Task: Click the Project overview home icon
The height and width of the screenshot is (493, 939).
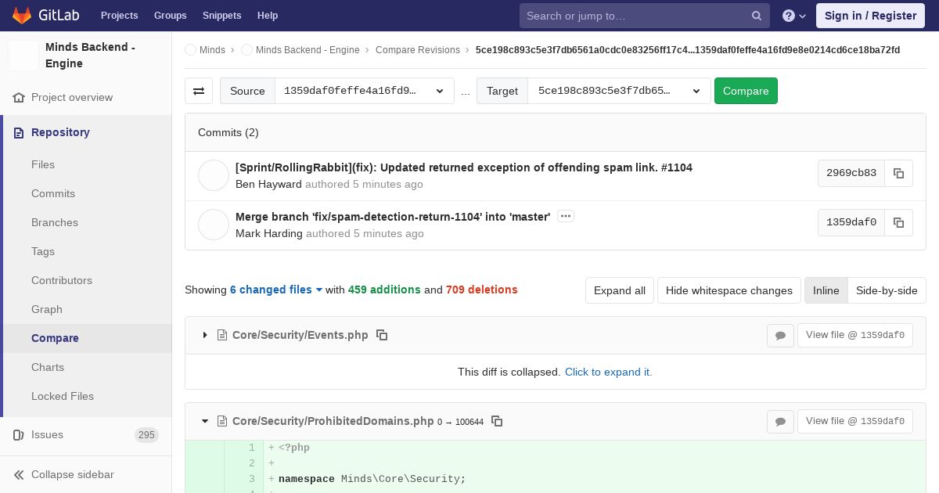Action: (x=19, y=98)
